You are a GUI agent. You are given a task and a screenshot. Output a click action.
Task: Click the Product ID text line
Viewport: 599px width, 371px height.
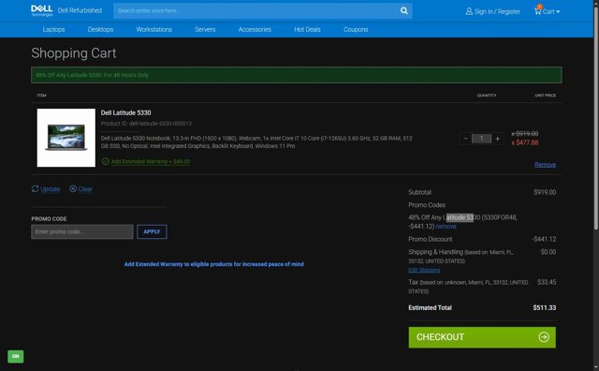tap(146, 124)
